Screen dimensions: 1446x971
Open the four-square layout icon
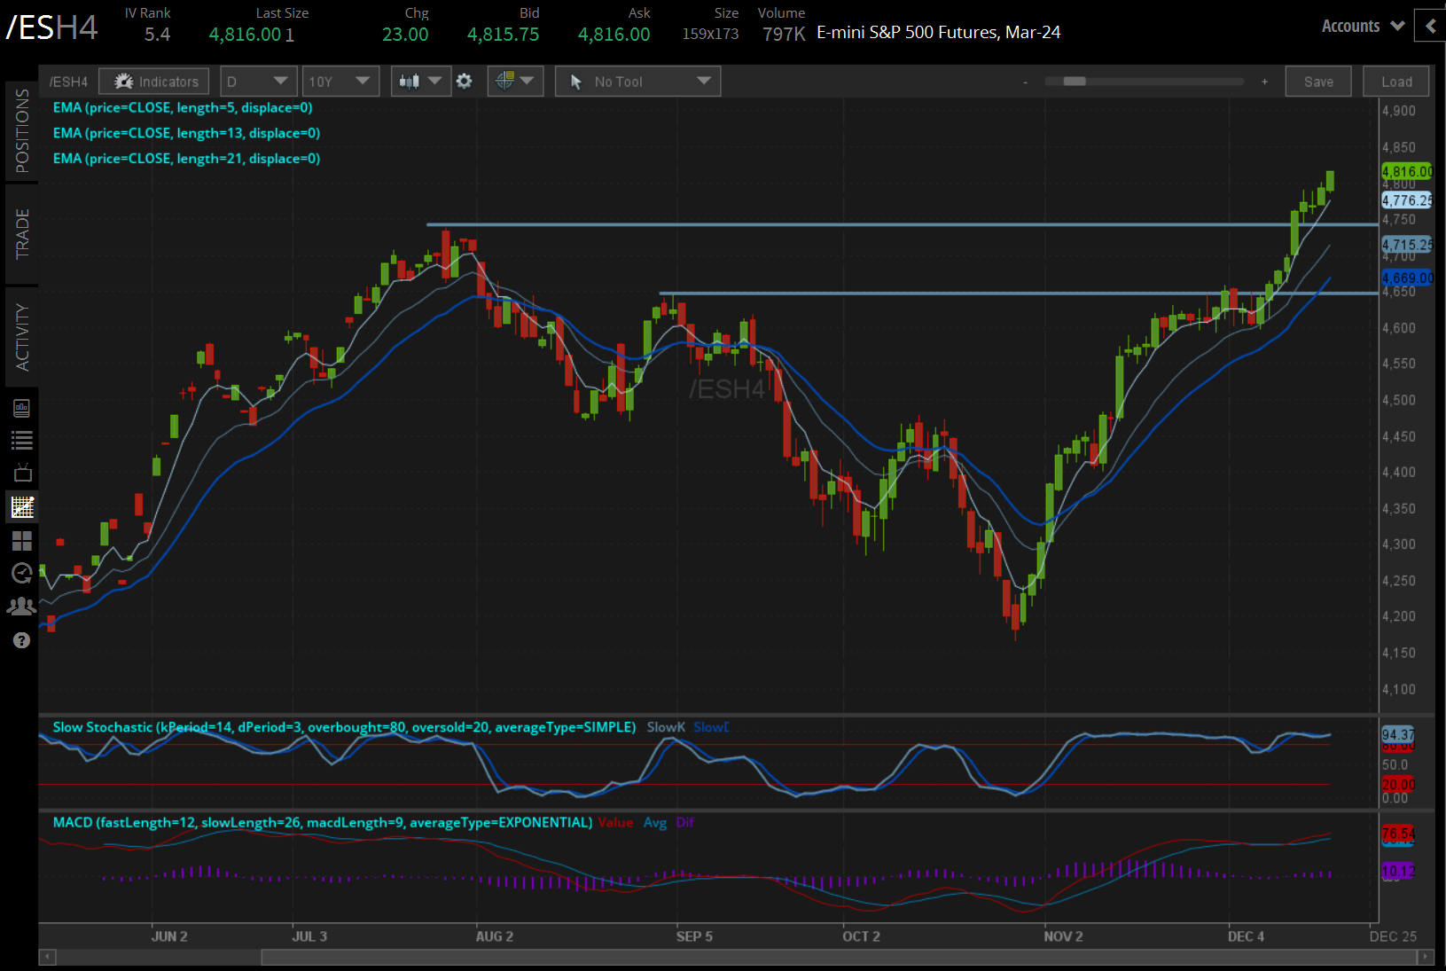[22, 540]
